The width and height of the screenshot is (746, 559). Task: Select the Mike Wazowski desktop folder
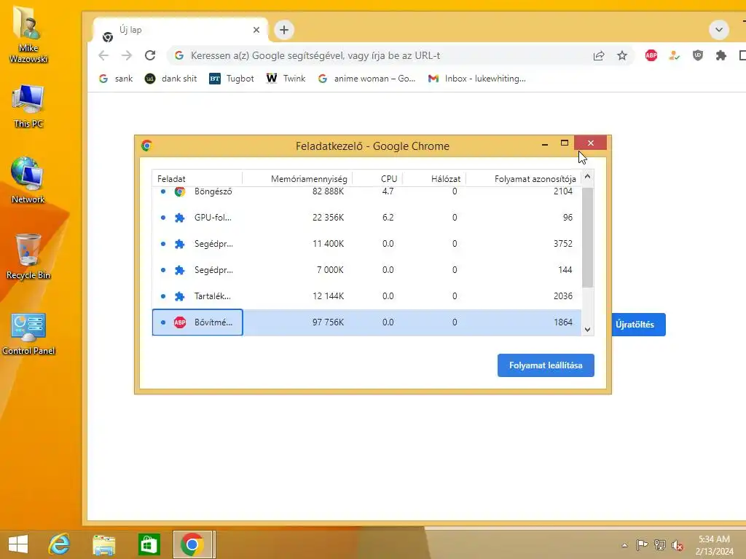click(x=28, y=35)
